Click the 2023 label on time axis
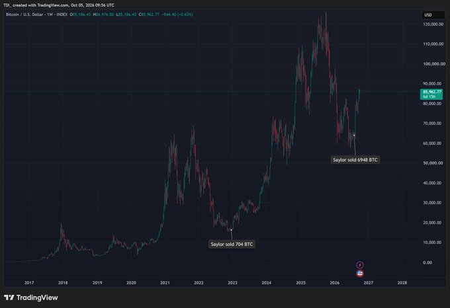450x308 pixels. click(232, 283)
